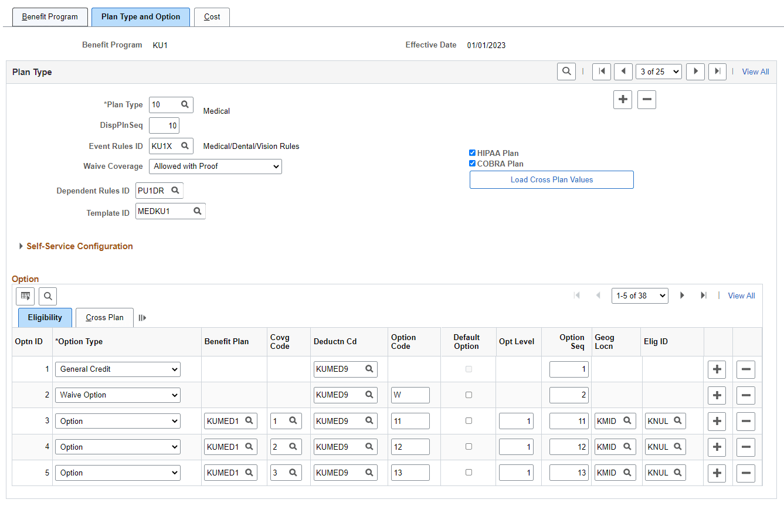The height and width of the screenshot is (506, 784).
Task: Enable Default Option for Optn ID 3
Action: point(468,420)
